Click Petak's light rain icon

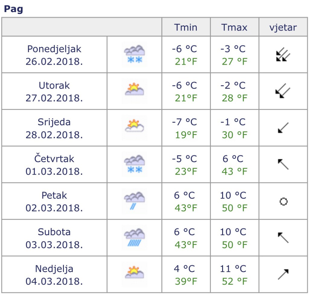(x=135, y=201)
